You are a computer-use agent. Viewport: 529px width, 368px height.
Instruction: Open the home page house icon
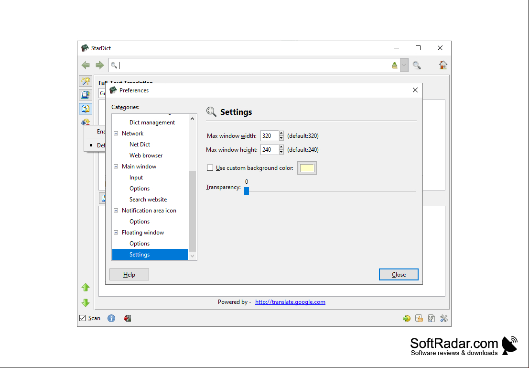click(x=443, y=65)
